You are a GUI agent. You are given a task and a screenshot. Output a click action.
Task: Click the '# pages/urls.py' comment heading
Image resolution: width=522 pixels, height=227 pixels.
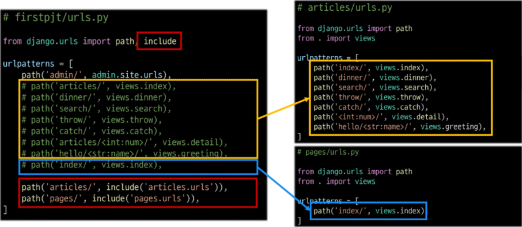328,152
